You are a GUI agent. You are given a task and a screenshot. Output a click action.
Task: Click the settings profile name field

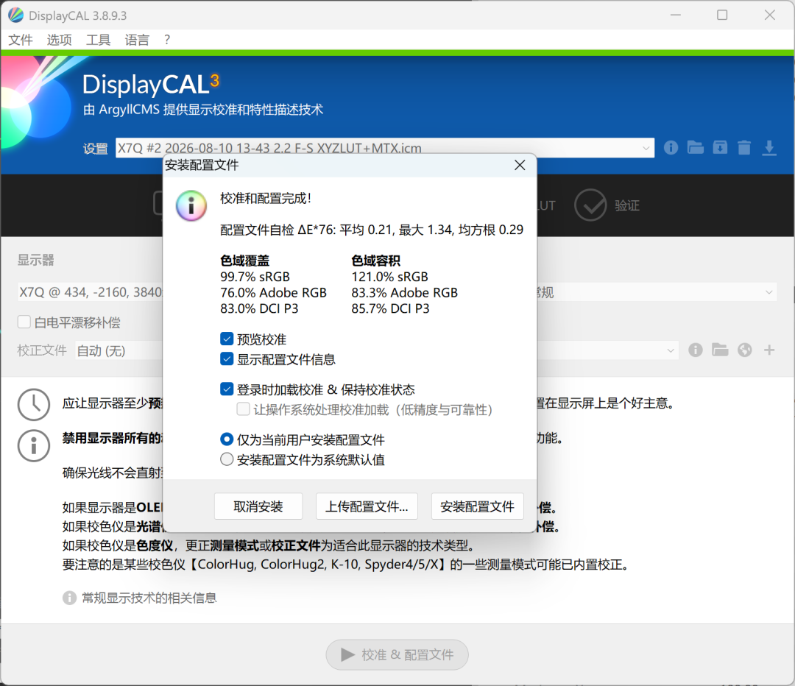click(x=384, y=148)
